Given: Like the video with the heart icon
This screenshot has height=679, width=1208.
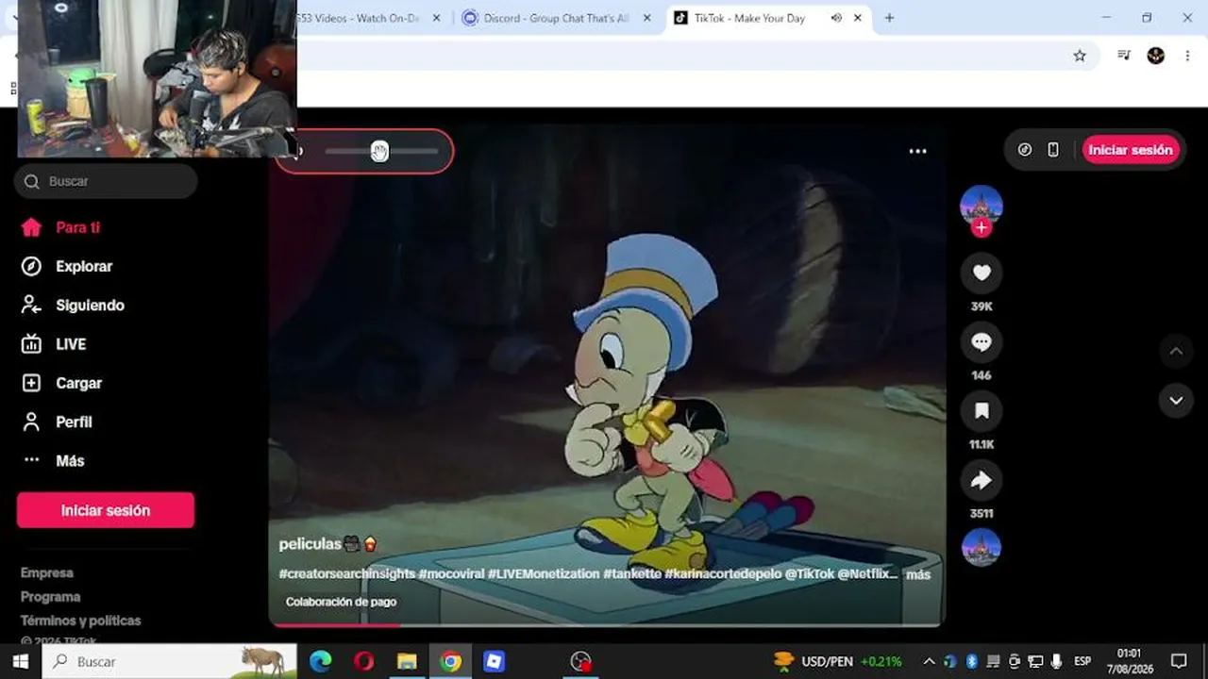Looking at the screenshot, I should (x=981, y=273).
